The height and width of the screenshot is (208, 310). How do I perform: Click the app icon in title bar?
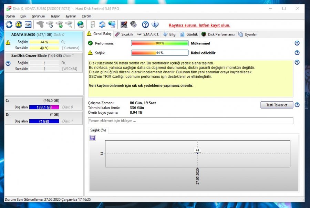9,9
